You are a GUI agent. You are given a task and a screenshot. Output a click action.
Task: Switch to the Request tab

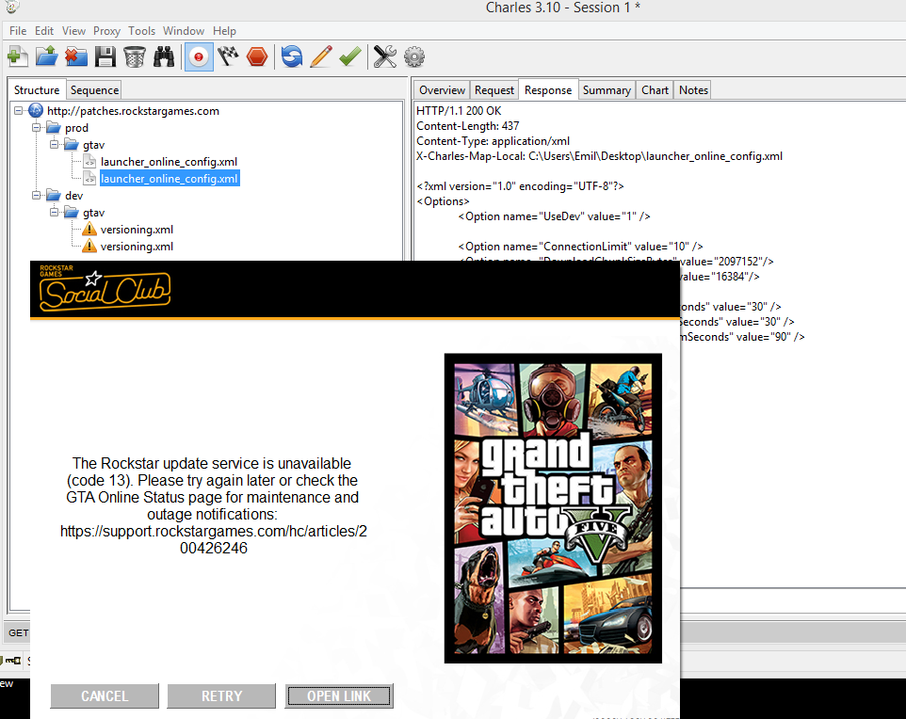coord(494,90)
